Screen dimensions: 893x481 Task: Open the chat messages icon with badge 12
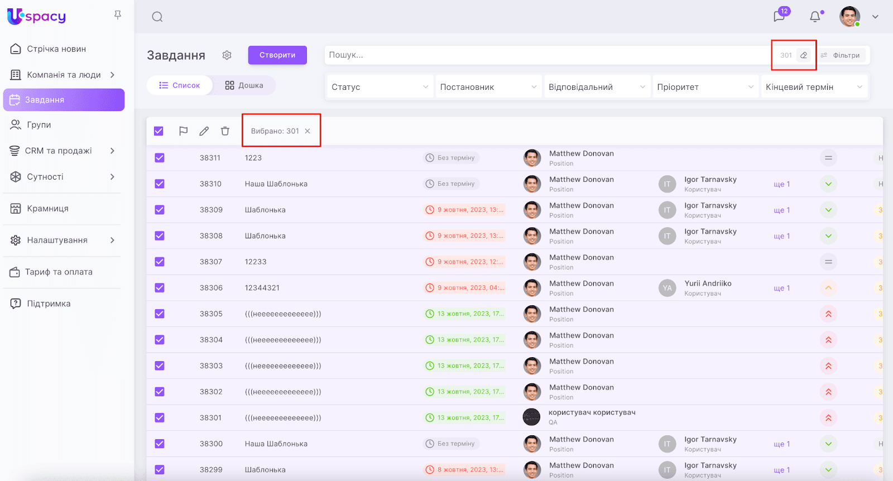[779, 16]
